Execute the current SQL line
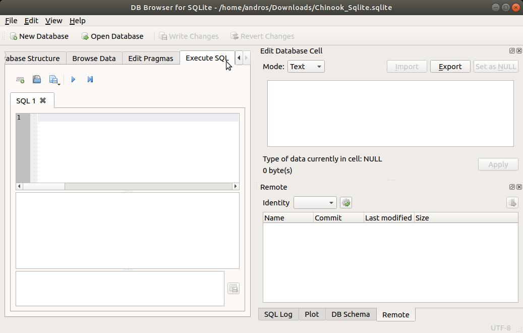Viewport: 523px width, 333px height. coord(90,80)
